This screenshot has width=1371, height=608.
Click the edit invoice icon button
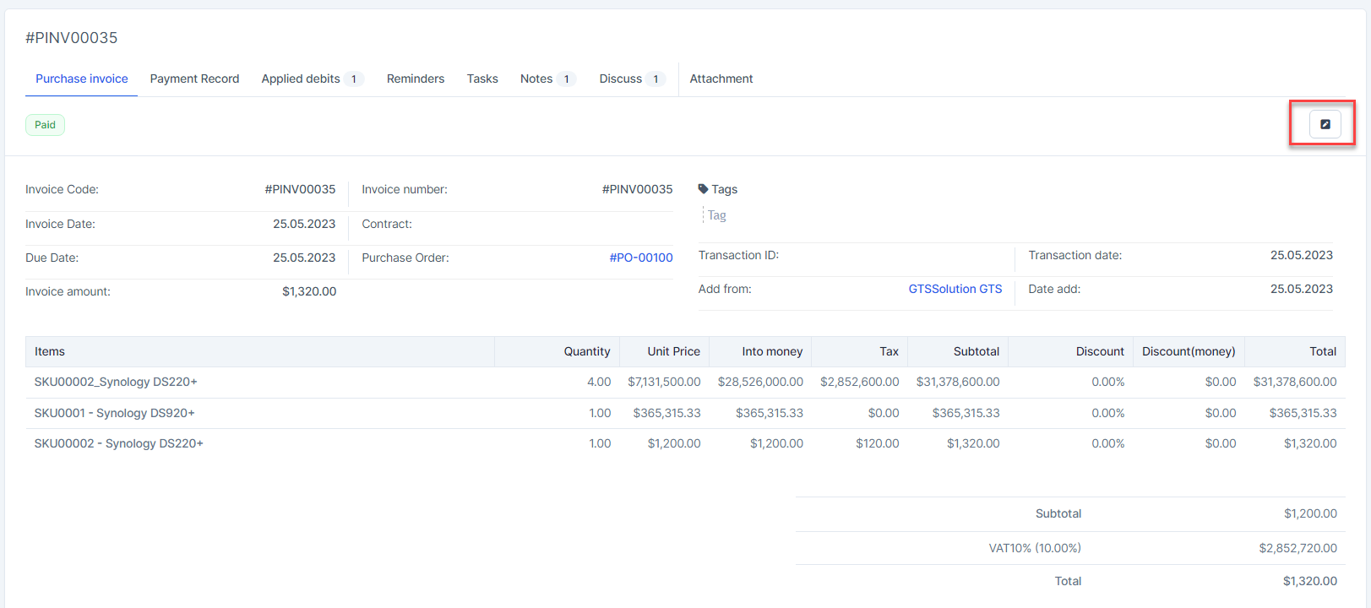point(1325,124)
